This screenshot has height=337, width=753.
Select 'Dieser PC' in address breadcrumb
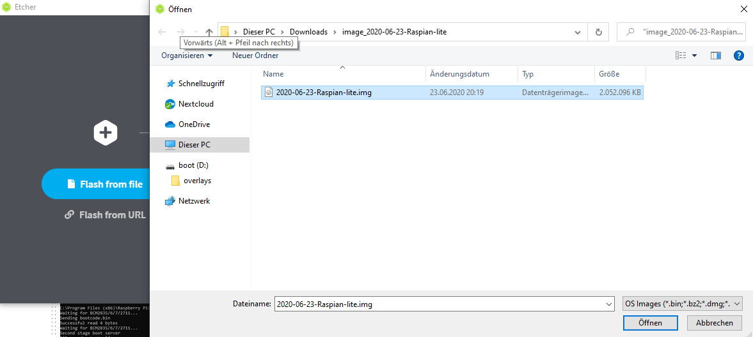pos(259,32)
